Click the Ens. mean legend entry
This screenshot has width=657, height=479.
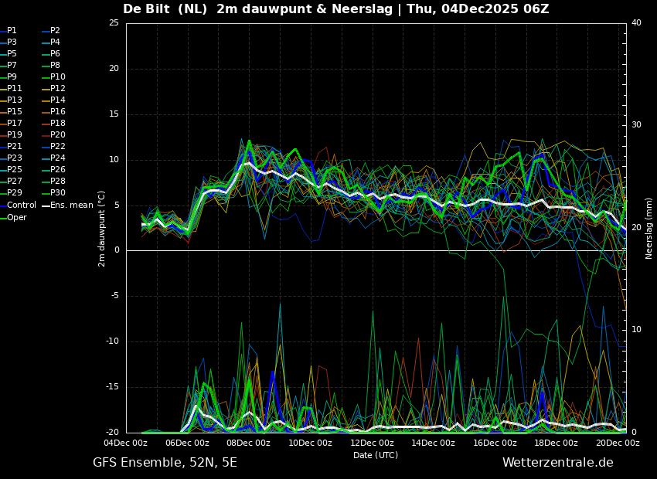[x=68, y=206]
